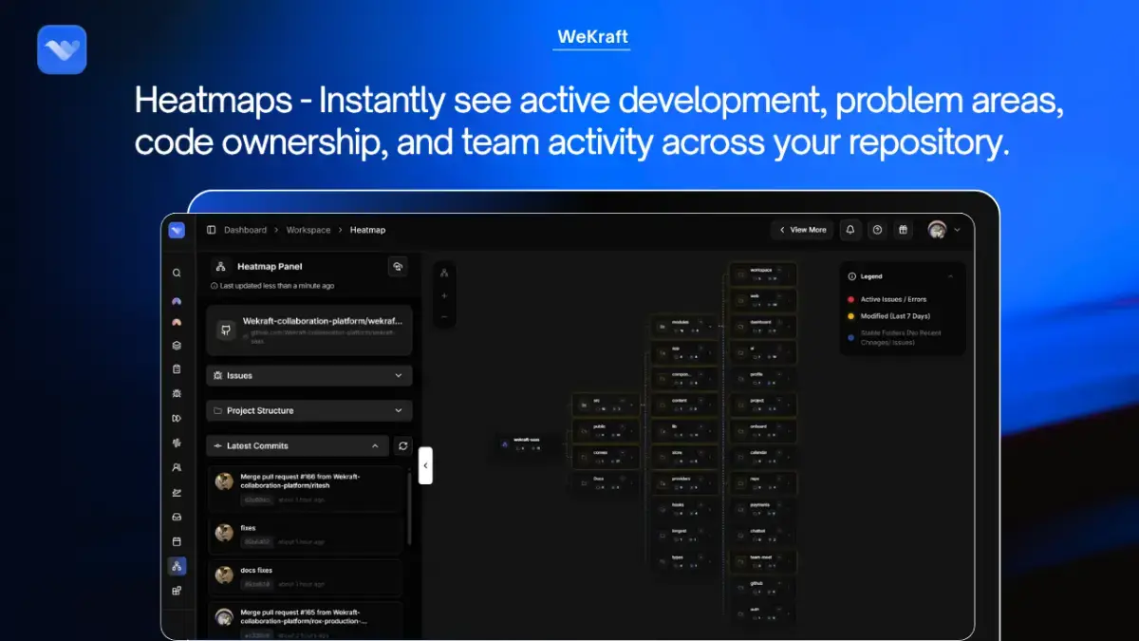This screenshot has height=641, width=1139.
Task: Collapse the side panel with arrow handle
Action: [425, 465]
